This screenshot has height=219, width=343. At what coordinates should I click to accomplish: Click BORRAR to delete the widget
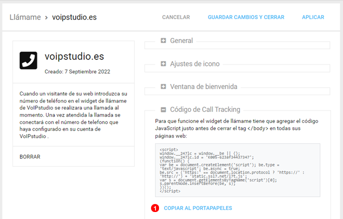click(30, 156)
